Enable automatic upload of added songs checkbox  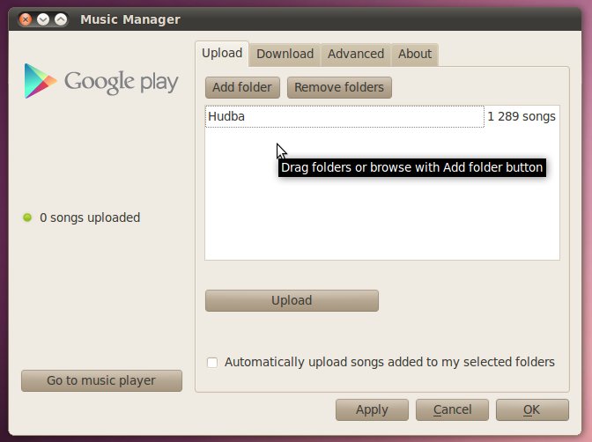click(212, 362)
